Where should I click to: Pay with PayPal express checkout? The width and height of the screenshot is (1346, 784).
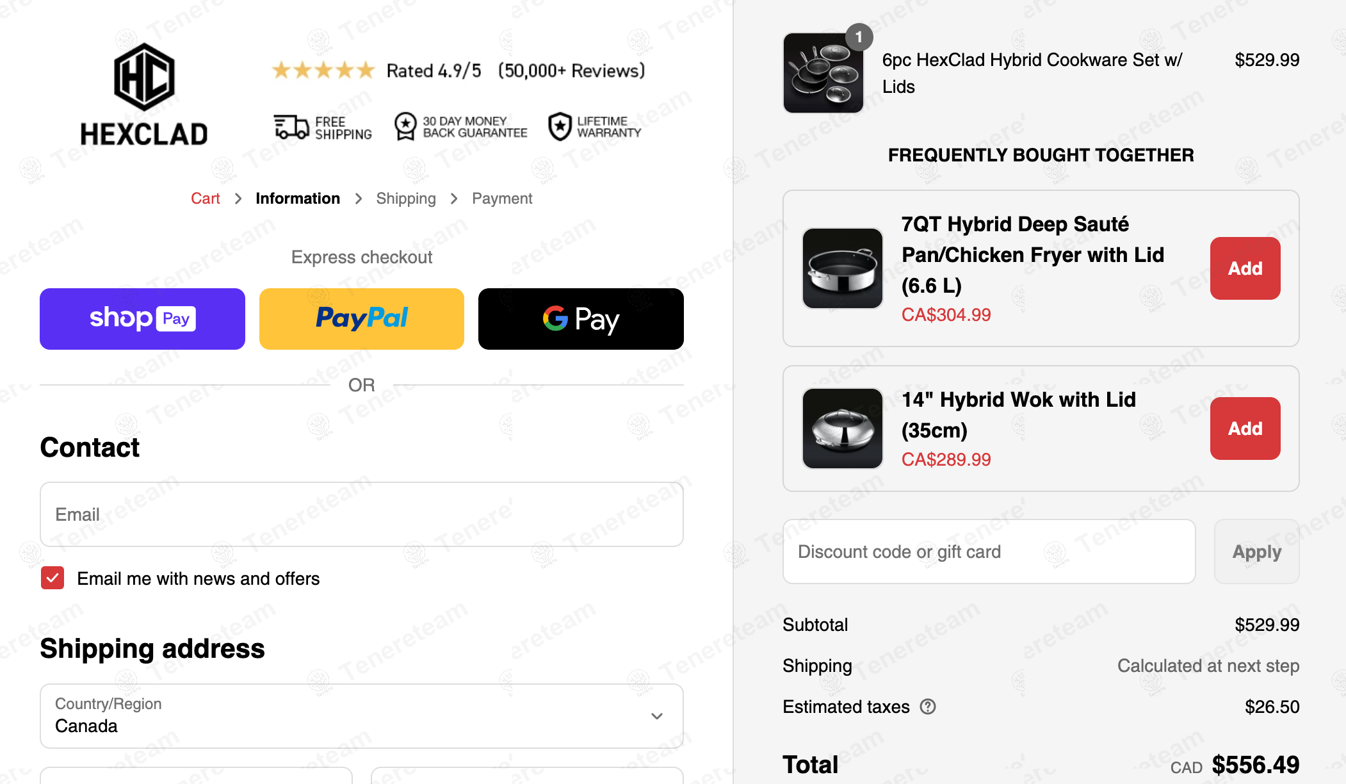pos(362,319)
